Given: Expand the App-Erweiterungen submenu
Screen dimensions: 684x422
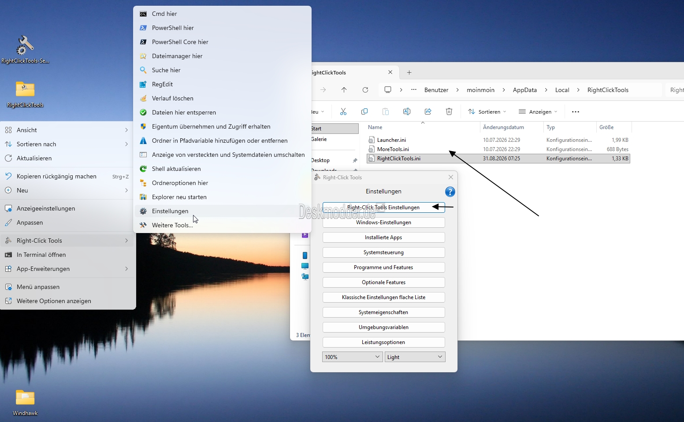Looking at the screenshot, I should click(x=68, y=269).
